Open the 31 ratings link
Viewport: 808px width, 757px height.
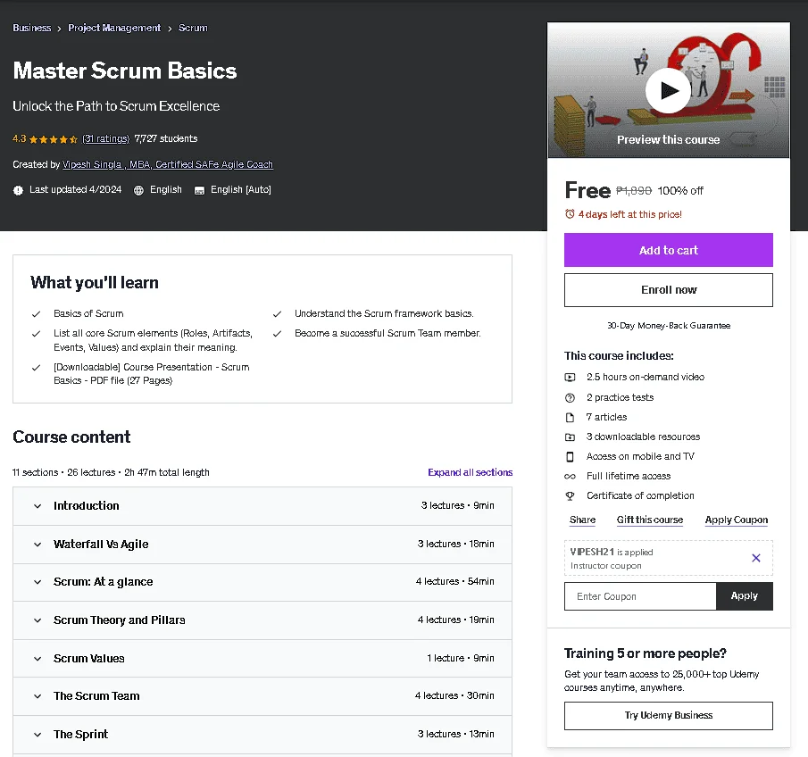click(x=105, y=138)
